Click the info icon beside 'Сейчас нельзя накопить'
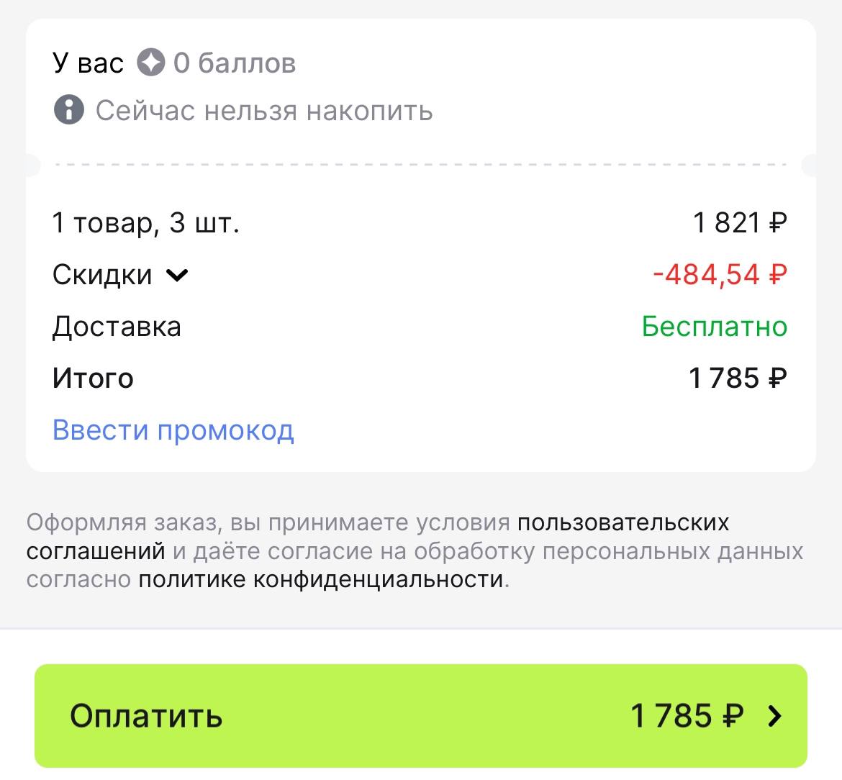 (68, 111)
